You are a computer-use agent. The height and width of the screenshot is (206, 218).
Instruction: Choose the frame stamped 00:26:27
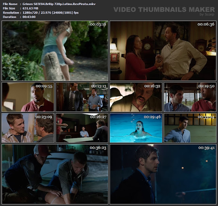coord(82,128)
